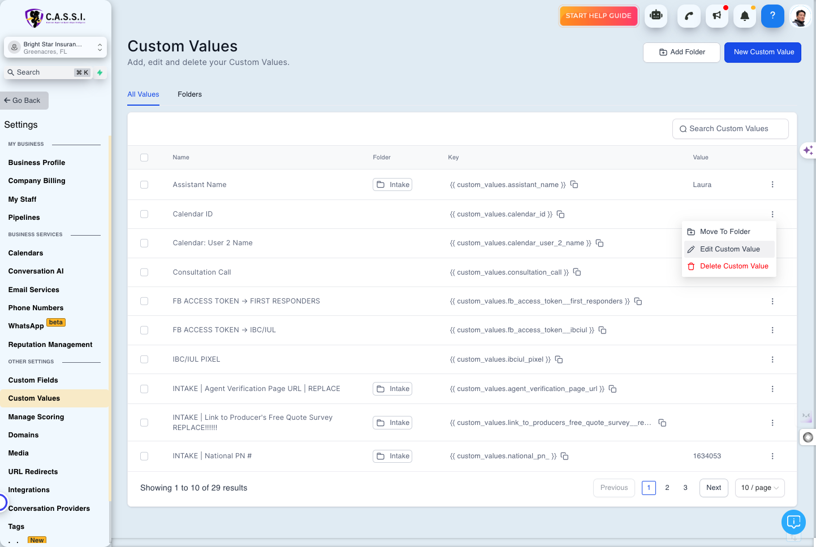This screenshot has height=547, width=816.
Task: Click the START HELP GUIDE button
Action: coord(598,16)
